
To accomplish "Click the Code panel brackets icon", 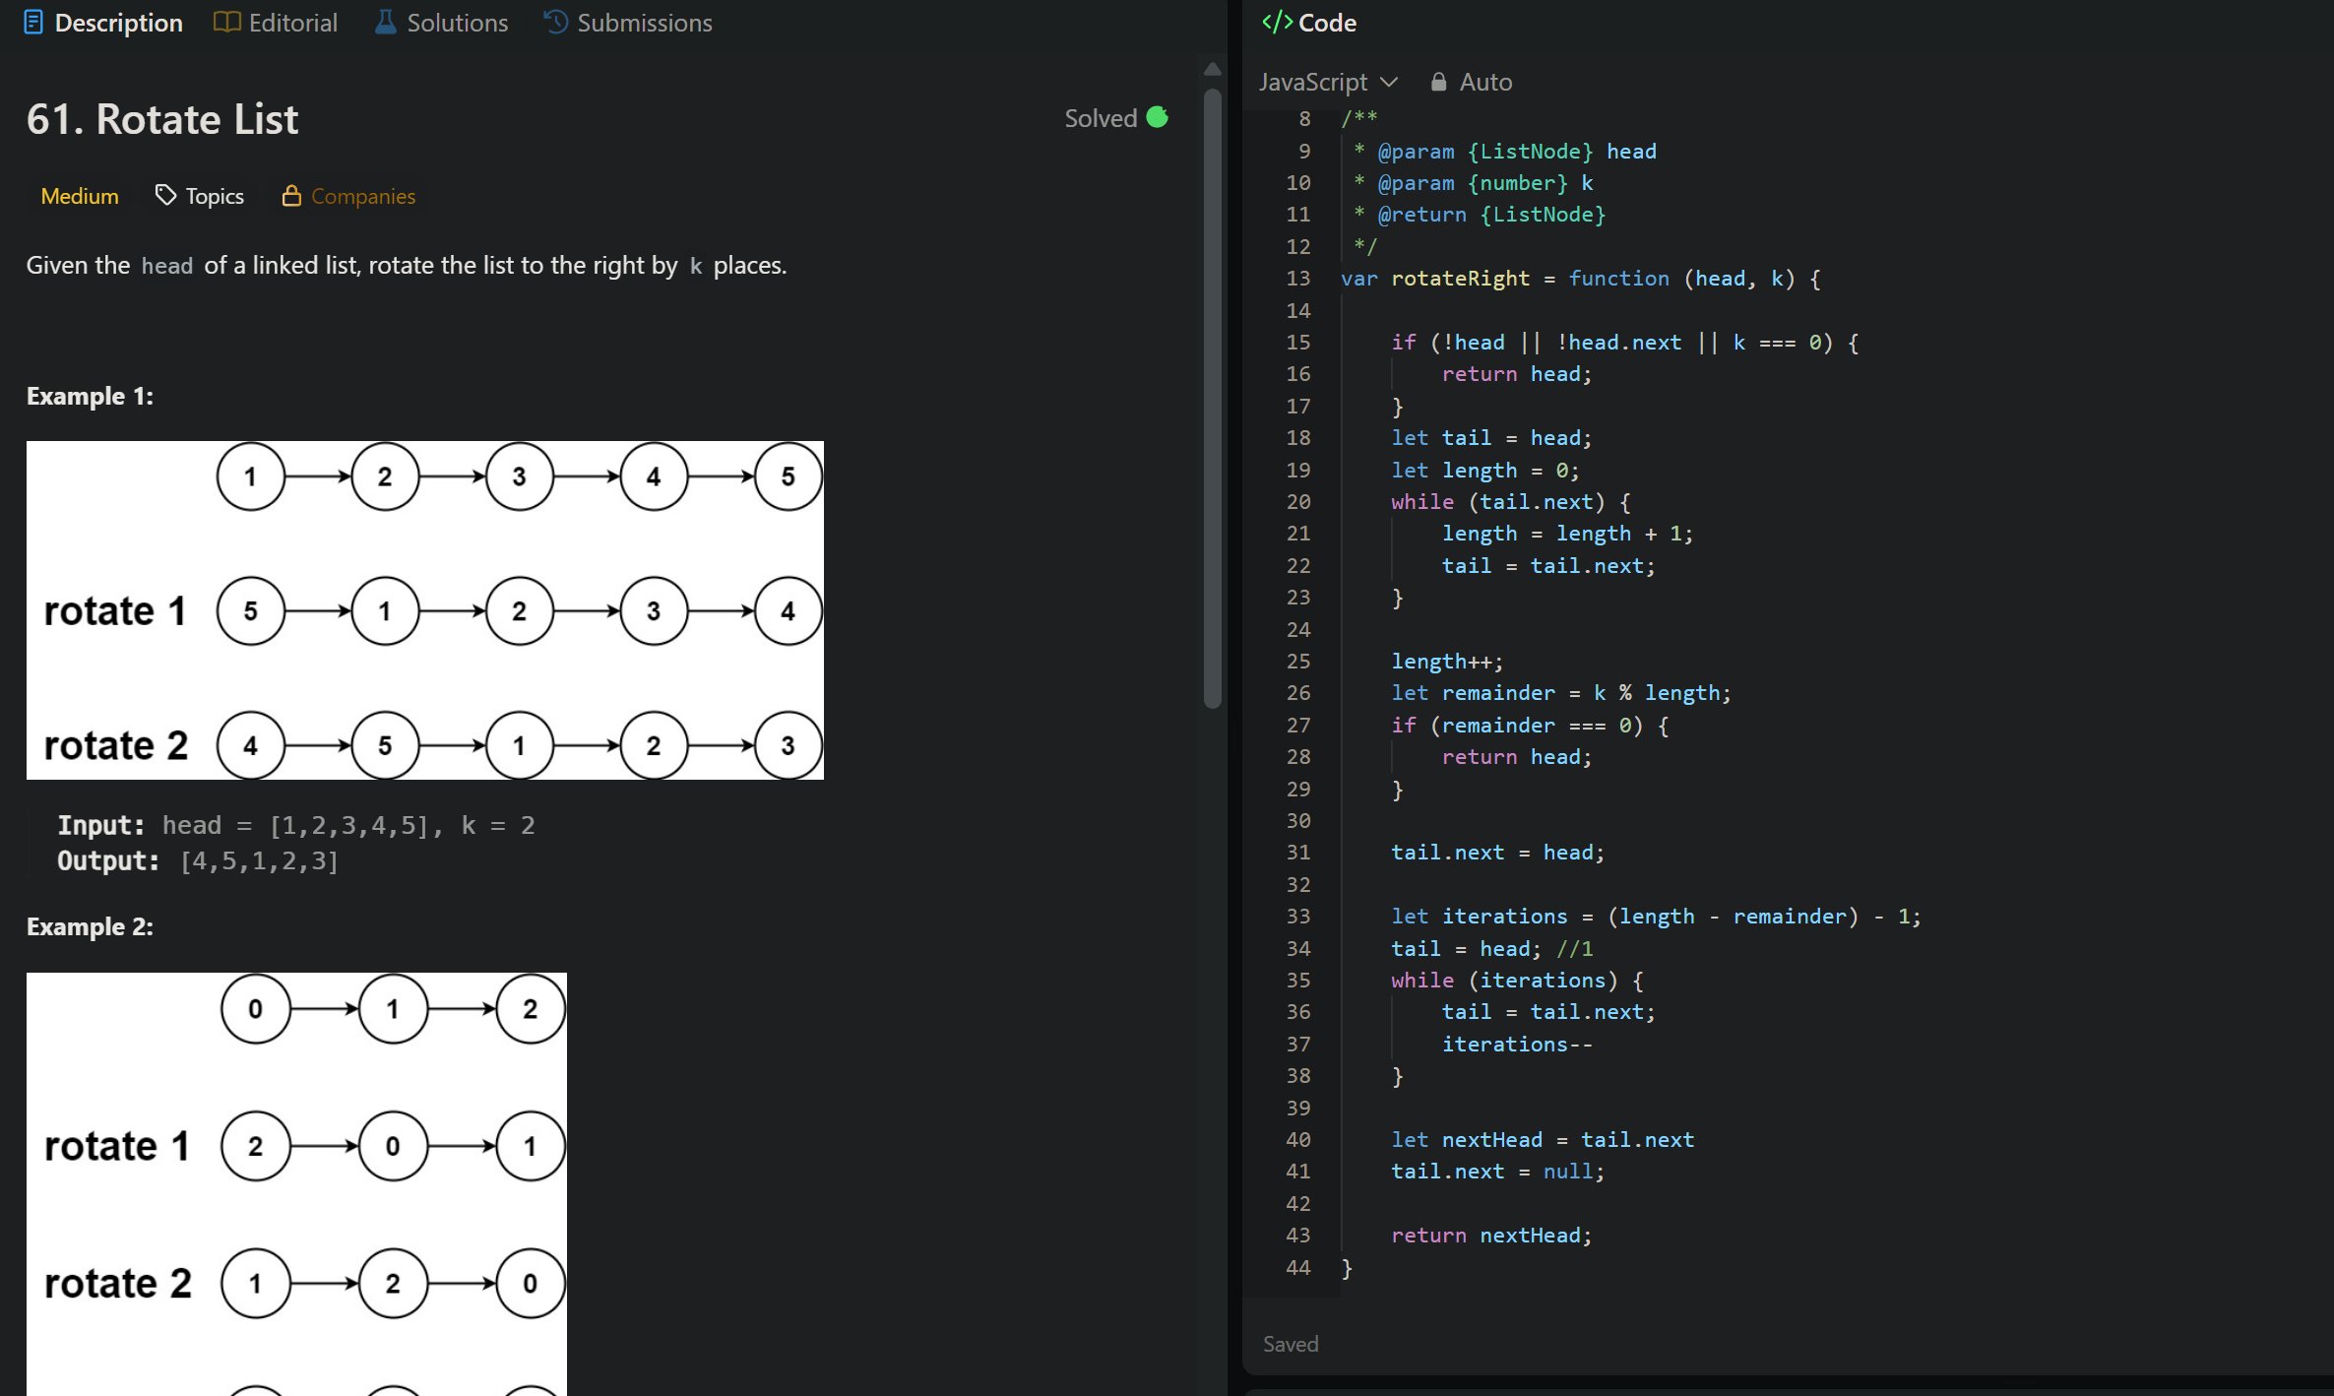I will click(x=1277, y=23).
